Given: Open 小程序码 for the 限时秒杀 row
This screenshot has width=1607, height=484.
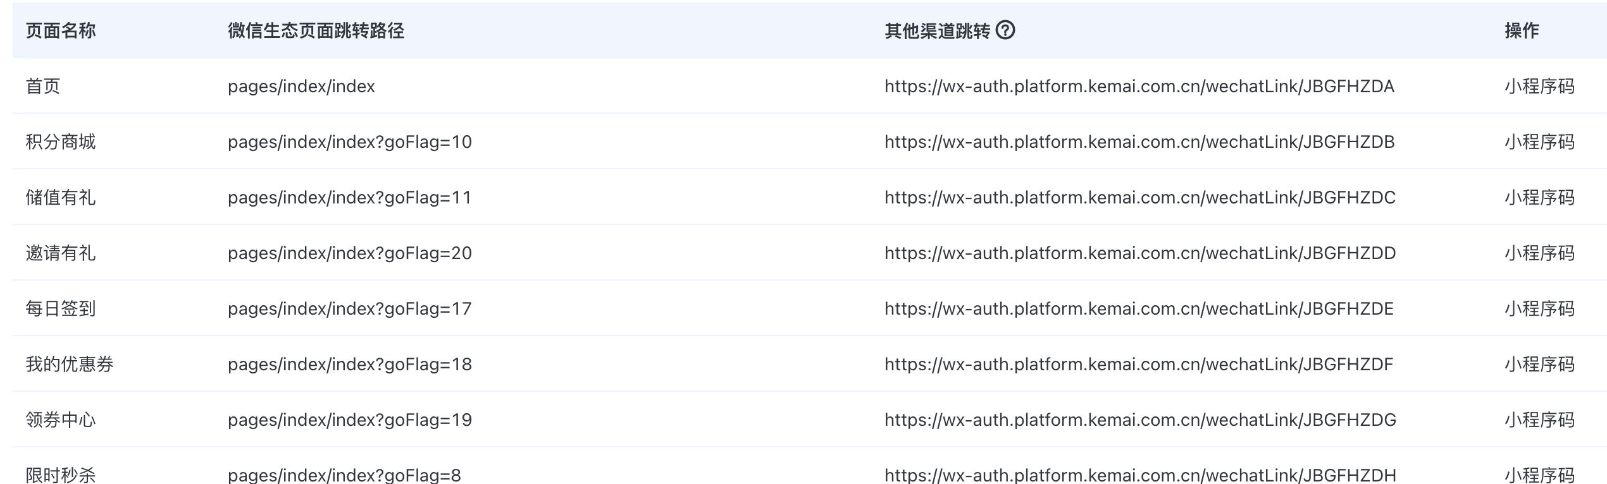Looking at the screenshot, I should tap(1539, 475).
